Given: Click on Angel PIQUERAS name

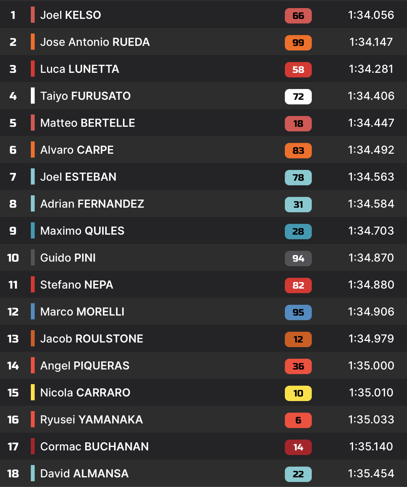Looking at the screenshot, I should (x=85, y=366).
